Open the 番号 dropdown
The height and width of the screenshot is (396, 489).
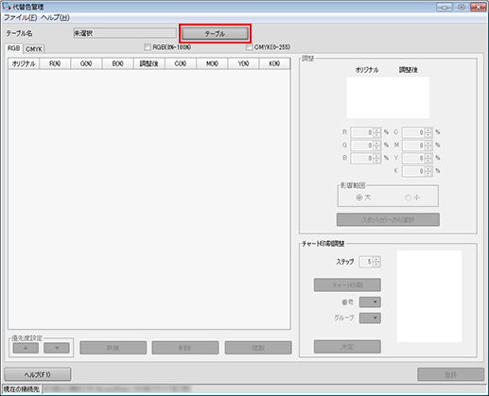tap(370, 301)
